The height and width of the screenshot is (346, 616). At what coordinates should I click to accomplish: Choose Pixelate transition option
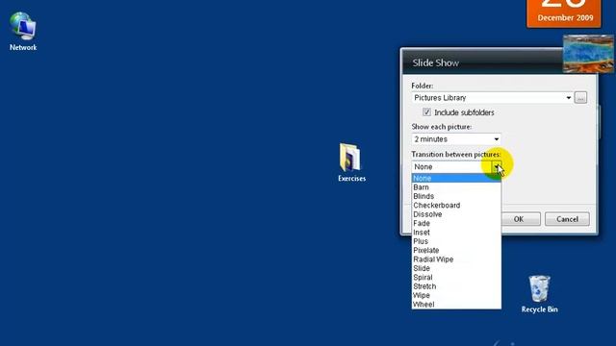(456, 250)
